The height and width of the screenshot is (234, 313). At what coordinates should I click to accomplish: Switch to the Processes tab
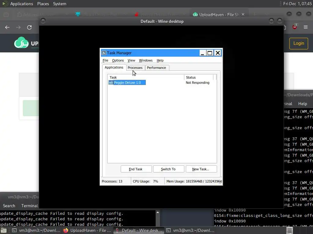pyautogui.click(x=135, y=68)
